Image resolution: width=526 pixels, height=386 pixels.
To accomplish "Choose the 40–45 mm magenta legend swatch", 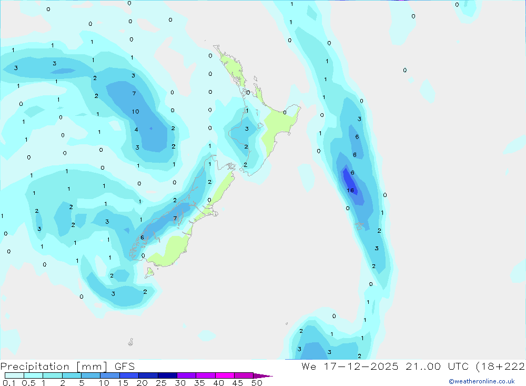I will 225,375.
